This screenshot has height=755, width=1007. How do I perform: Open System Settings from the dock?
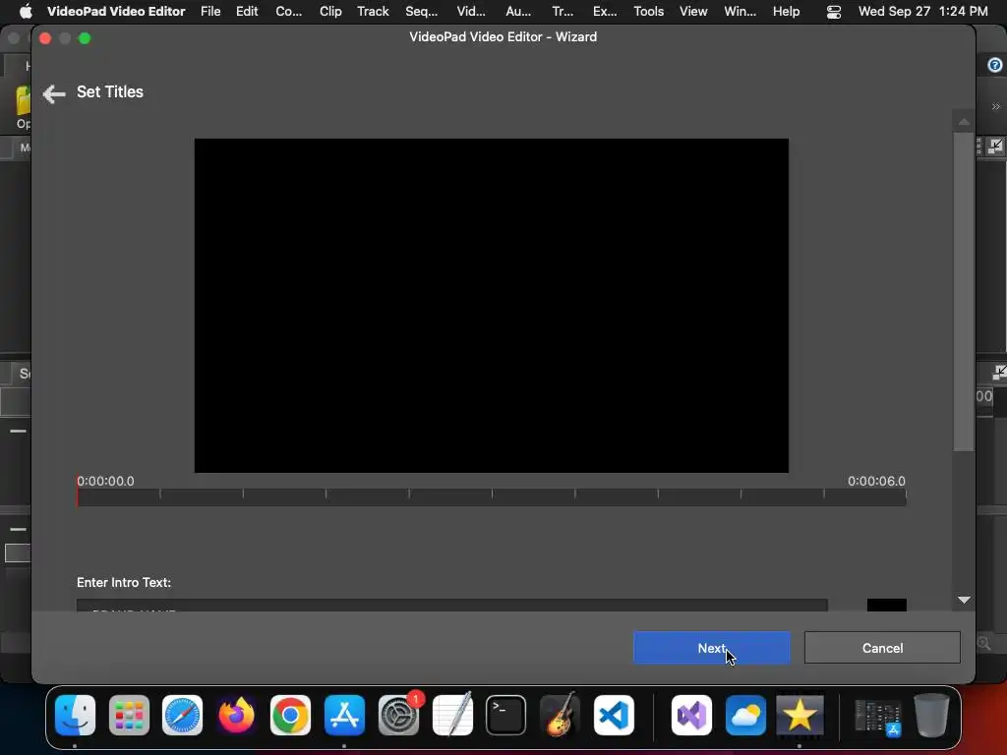(398, 715)
